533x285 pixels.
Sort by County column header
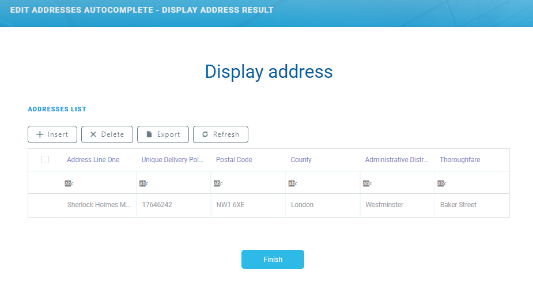(301, 160)
